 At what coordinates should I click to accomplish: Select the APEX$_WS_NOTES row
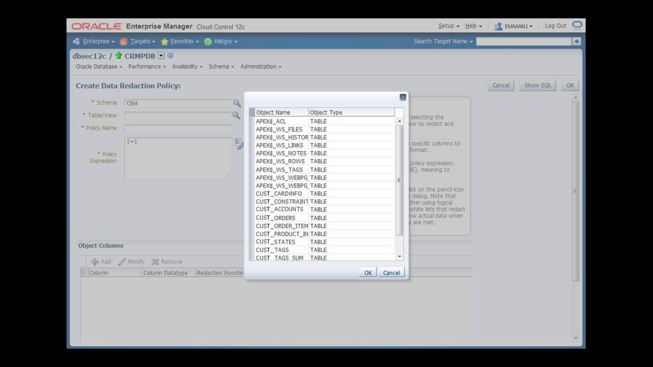pos(324,153)
